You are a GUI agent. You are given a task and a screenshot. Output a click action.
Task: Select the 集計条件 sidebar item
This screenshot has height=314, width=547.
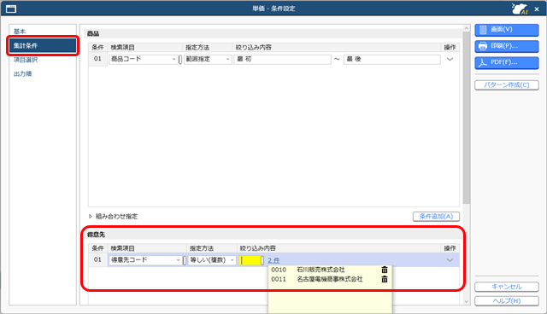pos(43,45)
